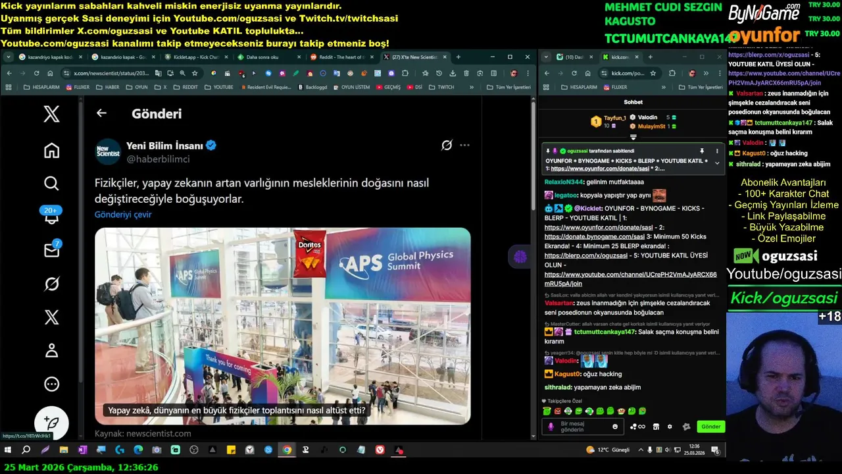Click the X logo at the sidebar top
This screenshot has height=474, width=842.
[x=51, y=114]
